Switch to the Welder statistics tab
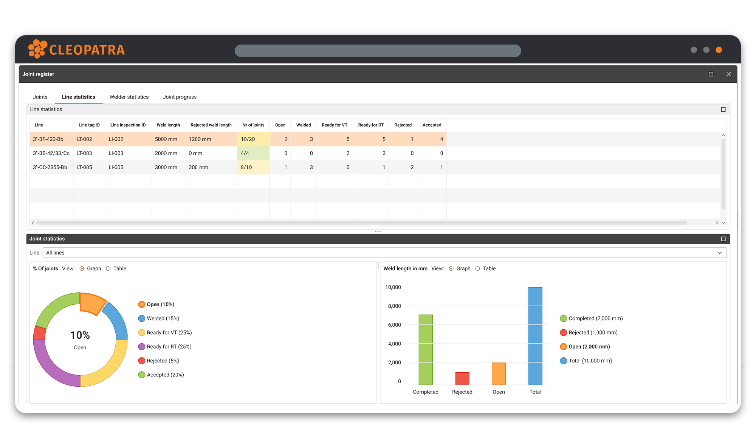 (129, 97)
